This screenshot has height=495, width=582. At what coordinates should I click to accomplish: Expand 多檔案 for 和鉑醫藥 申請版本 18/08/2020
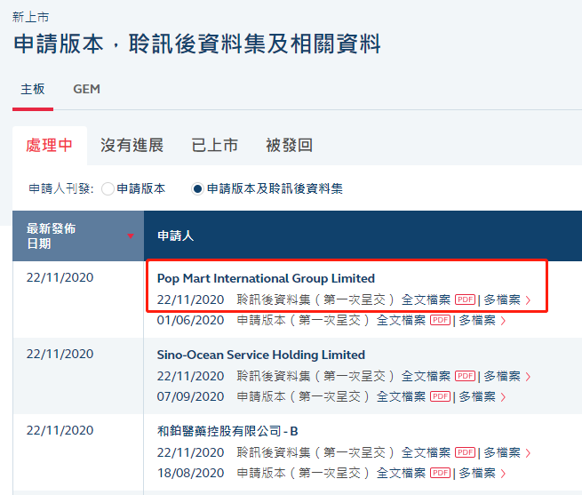(x=482, y=474)
